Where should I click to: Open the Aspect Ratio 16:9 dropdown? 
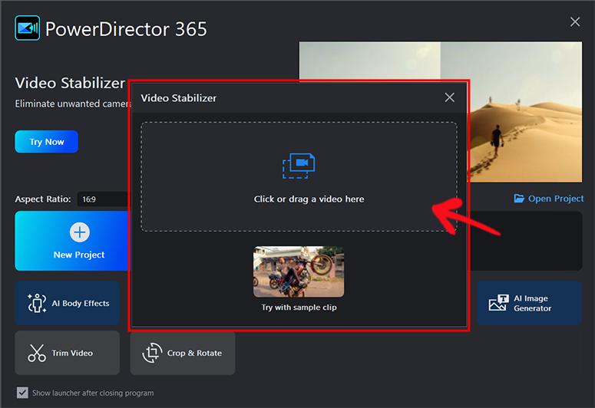(103, 199)
